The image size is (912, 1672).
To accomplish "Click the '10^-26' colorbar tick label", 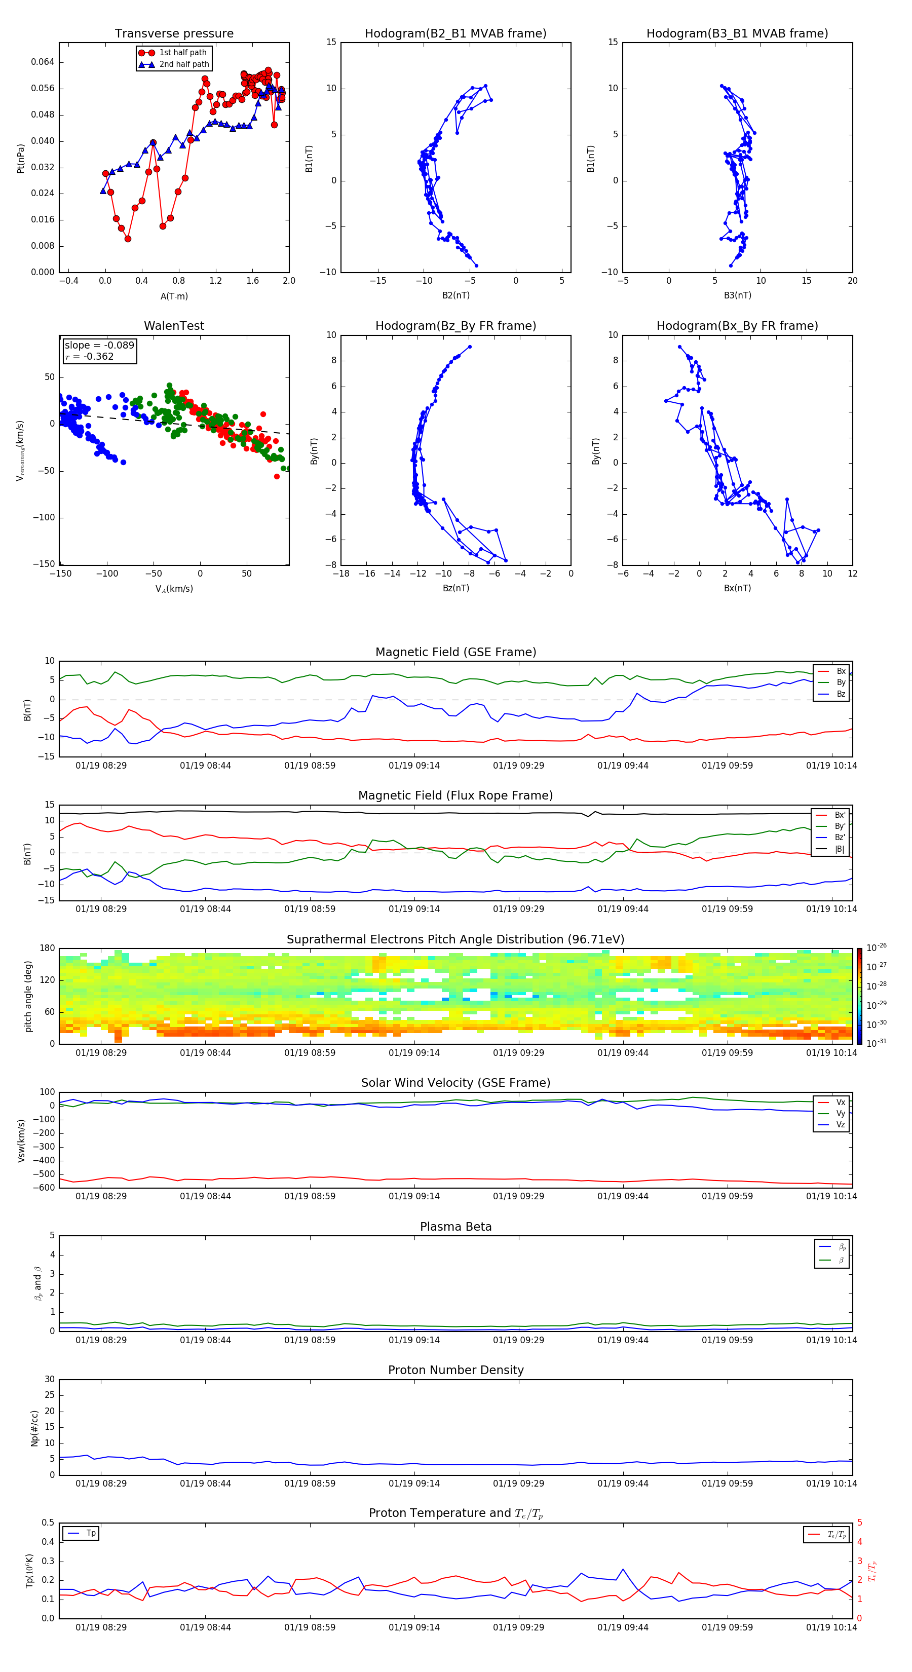I will (877, 947).
